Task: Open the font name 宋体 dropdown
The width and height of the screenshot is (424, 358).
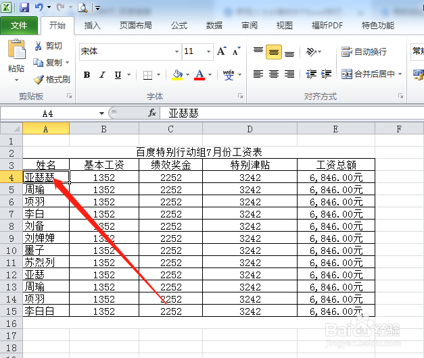Action: 176,51
